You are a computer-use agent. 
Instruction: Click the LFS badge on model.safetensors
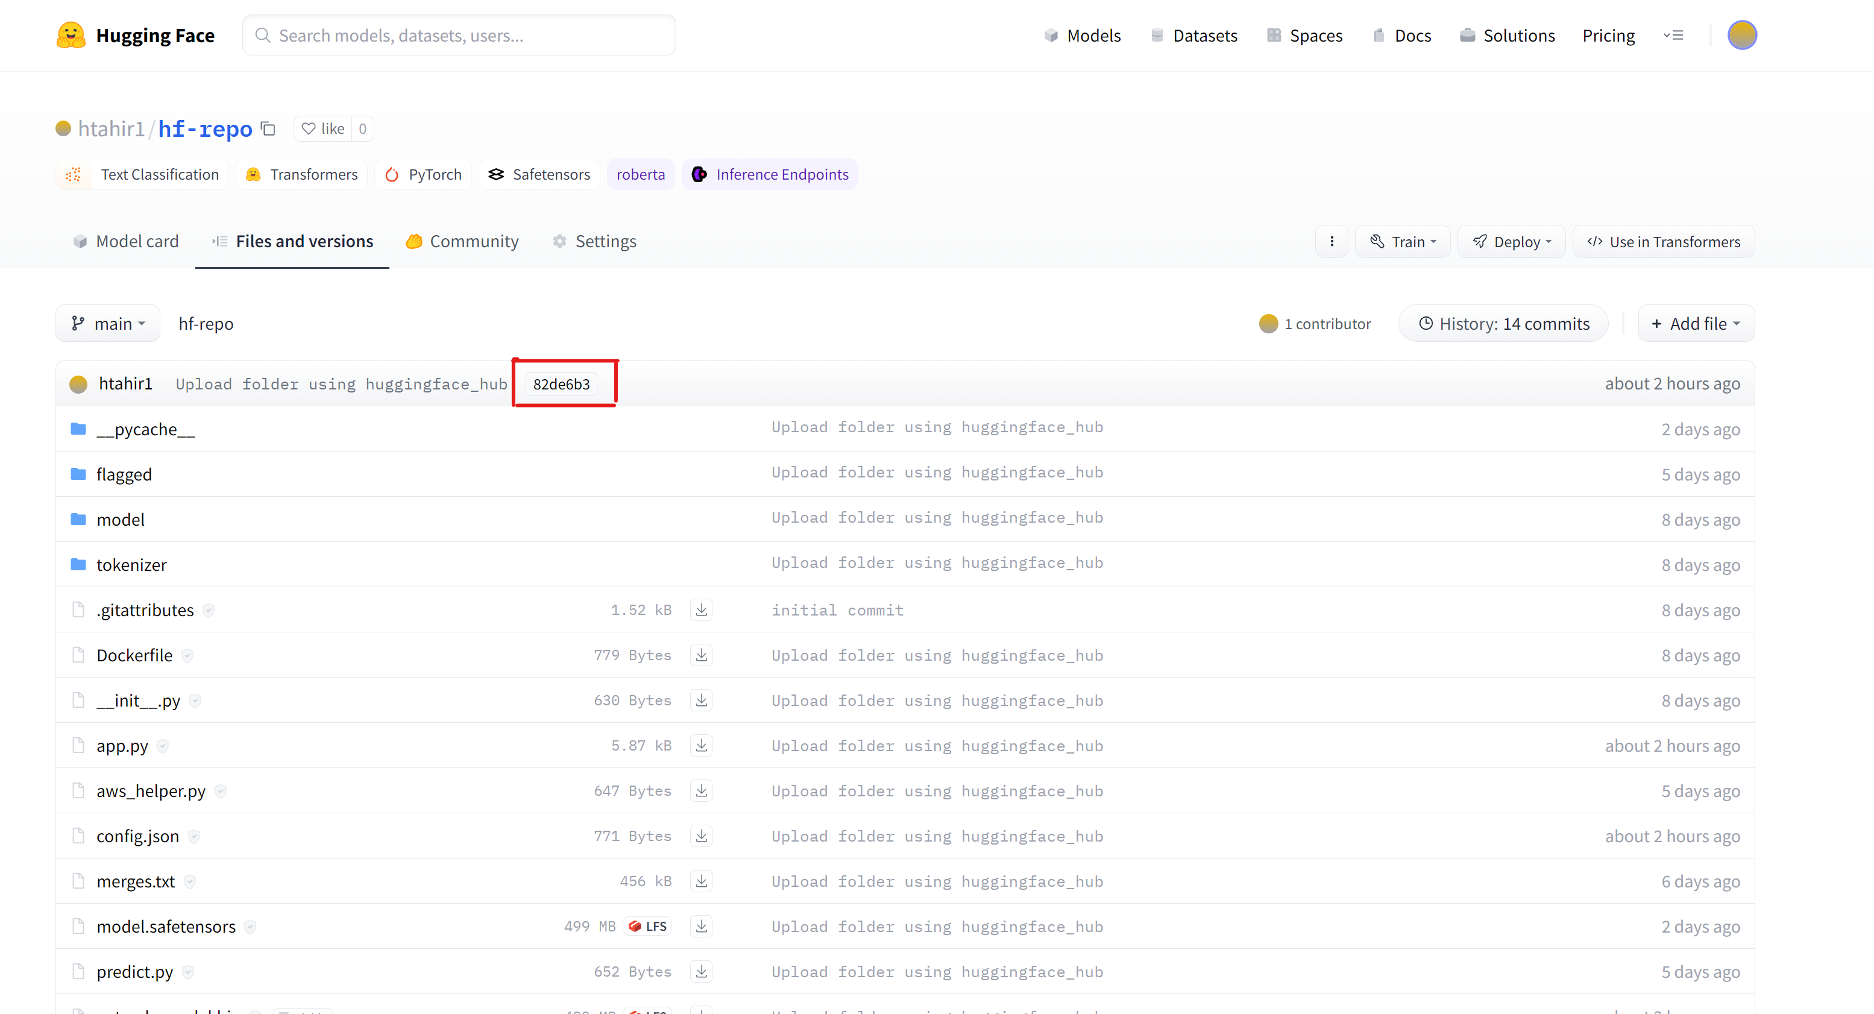[648, 926]
